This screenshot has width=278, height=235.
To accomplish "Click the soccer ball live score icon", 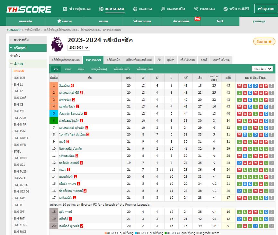I will (x=101, y=9).
